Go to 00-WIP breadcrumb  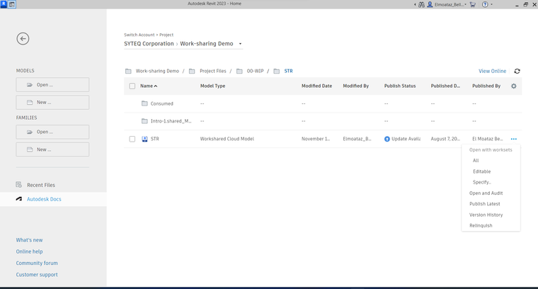255,71
